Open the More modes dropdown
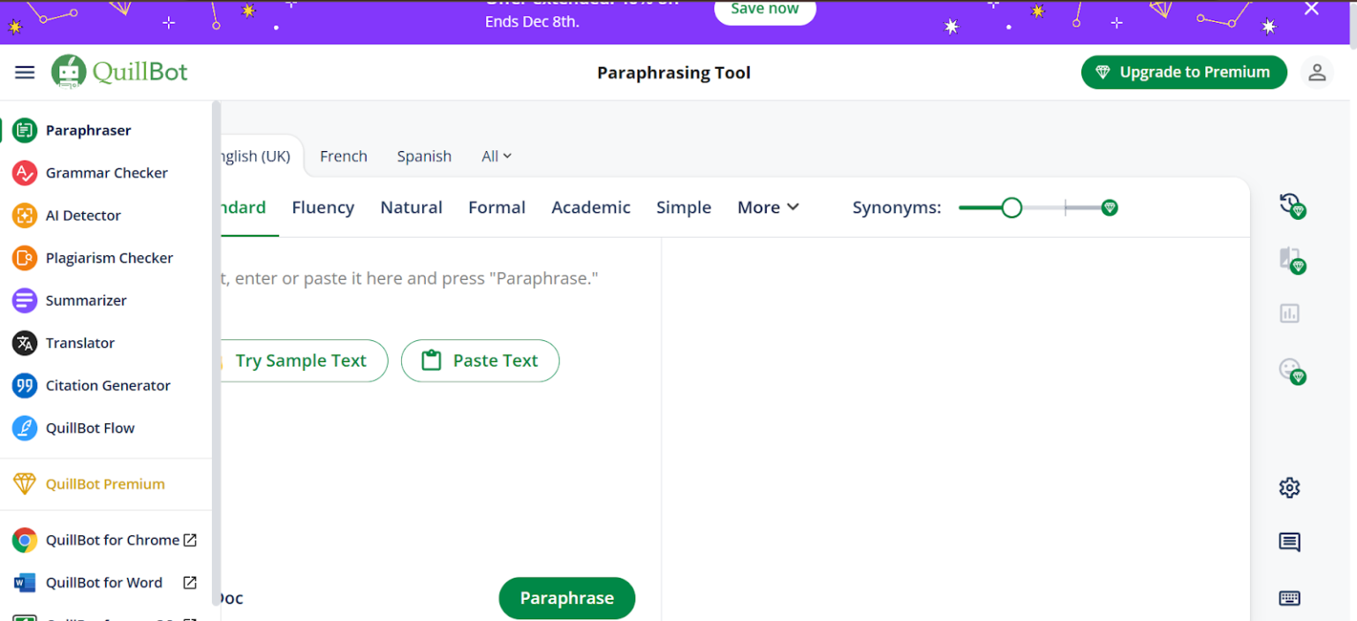Image resolution: width=1357 pixels, height=621 pixels. click(767, 207)
